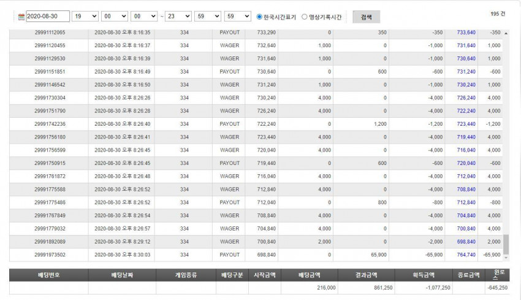This screenshot has height=300, width=521.
Task: Open start hour dropdown showing 19
Action: click(x=85, y=17)
